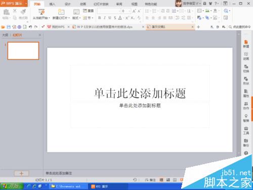This screenshot has height=190, width=253.
Task: Switch to the My WPS (我的WPS) document tab
Action: [56, 27]
